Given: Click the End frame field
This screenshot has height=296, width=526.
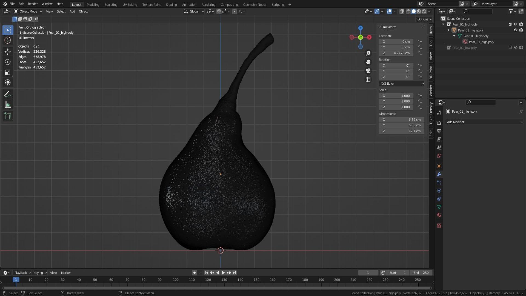Looking at the screenshot, I should 421,273.
